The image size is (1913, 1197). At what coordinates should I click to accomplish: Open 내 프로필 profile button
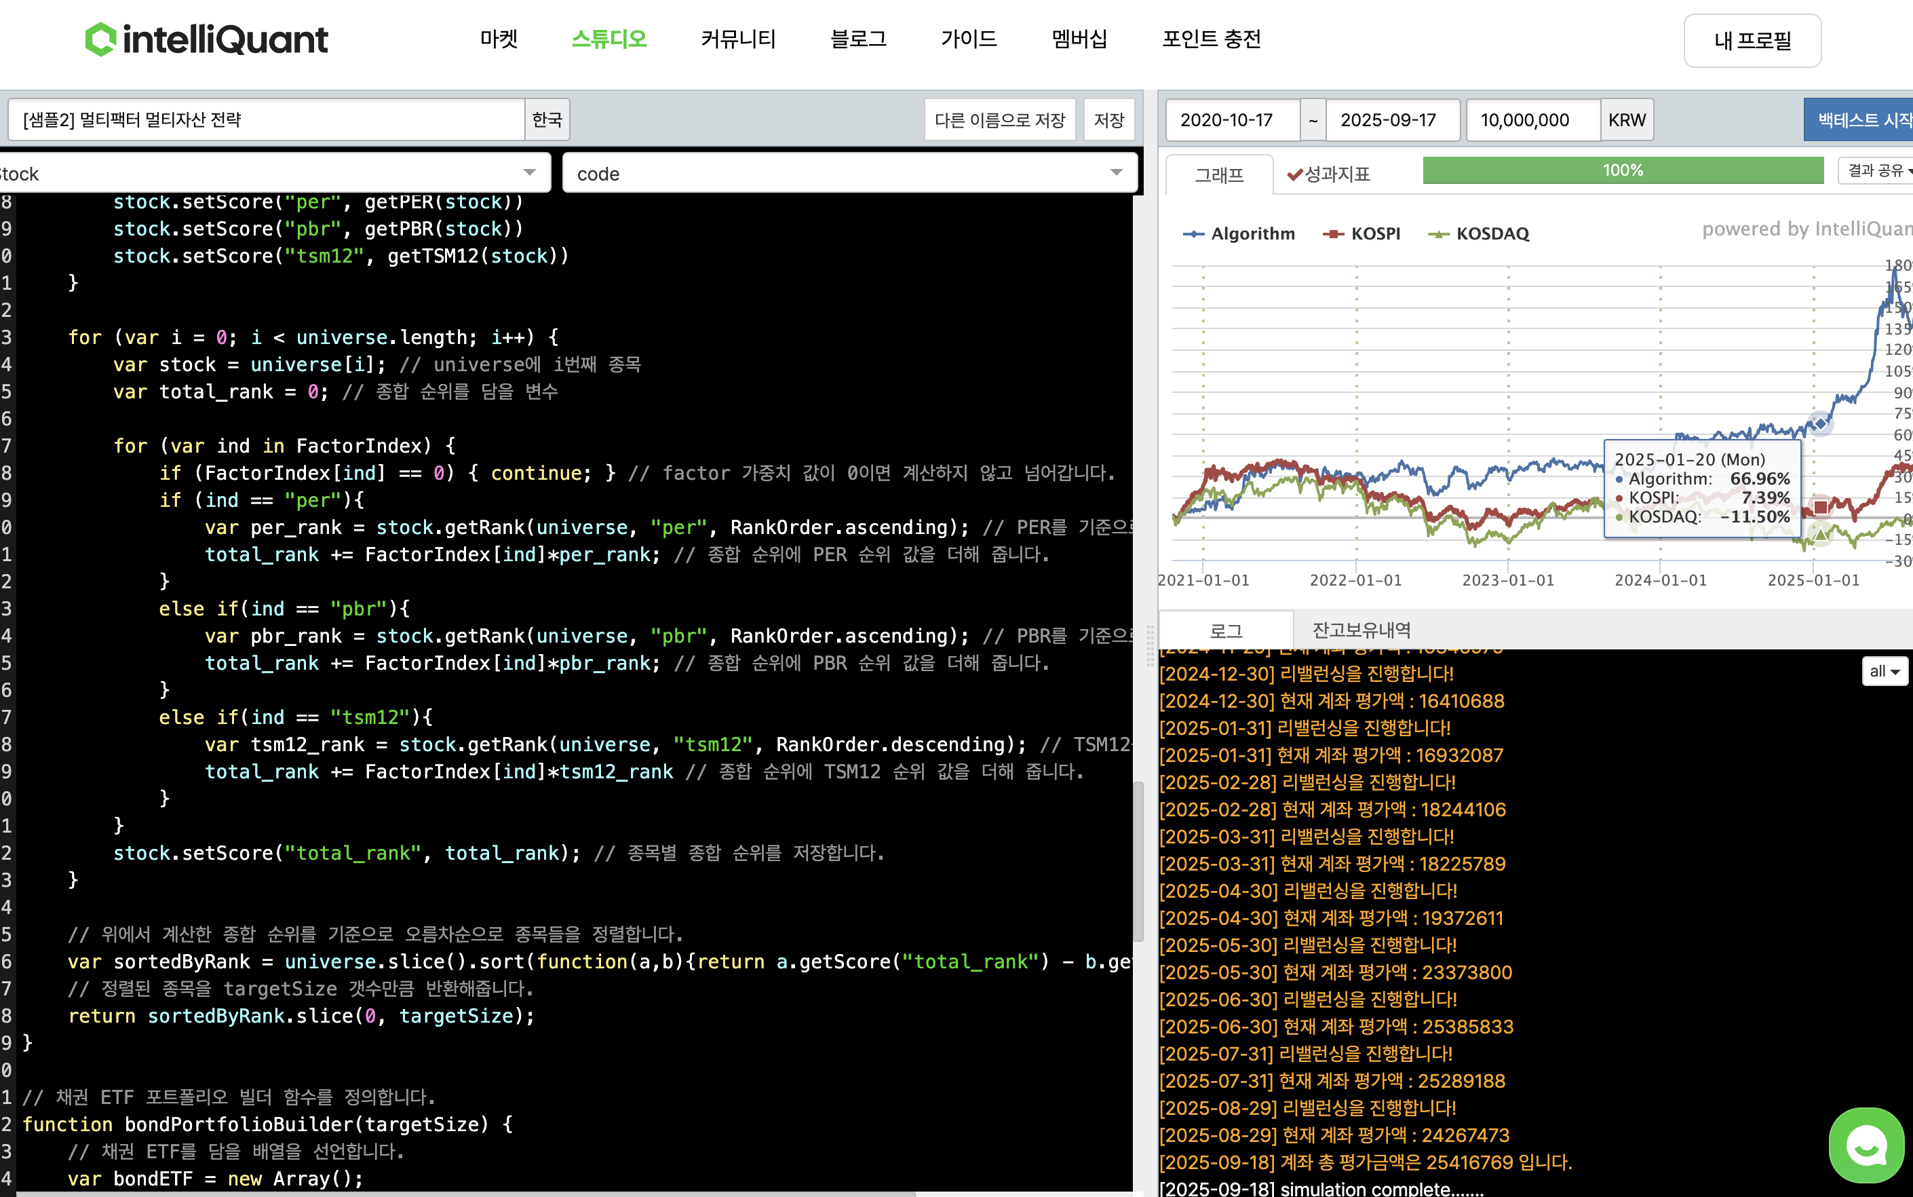[1752, 41]
